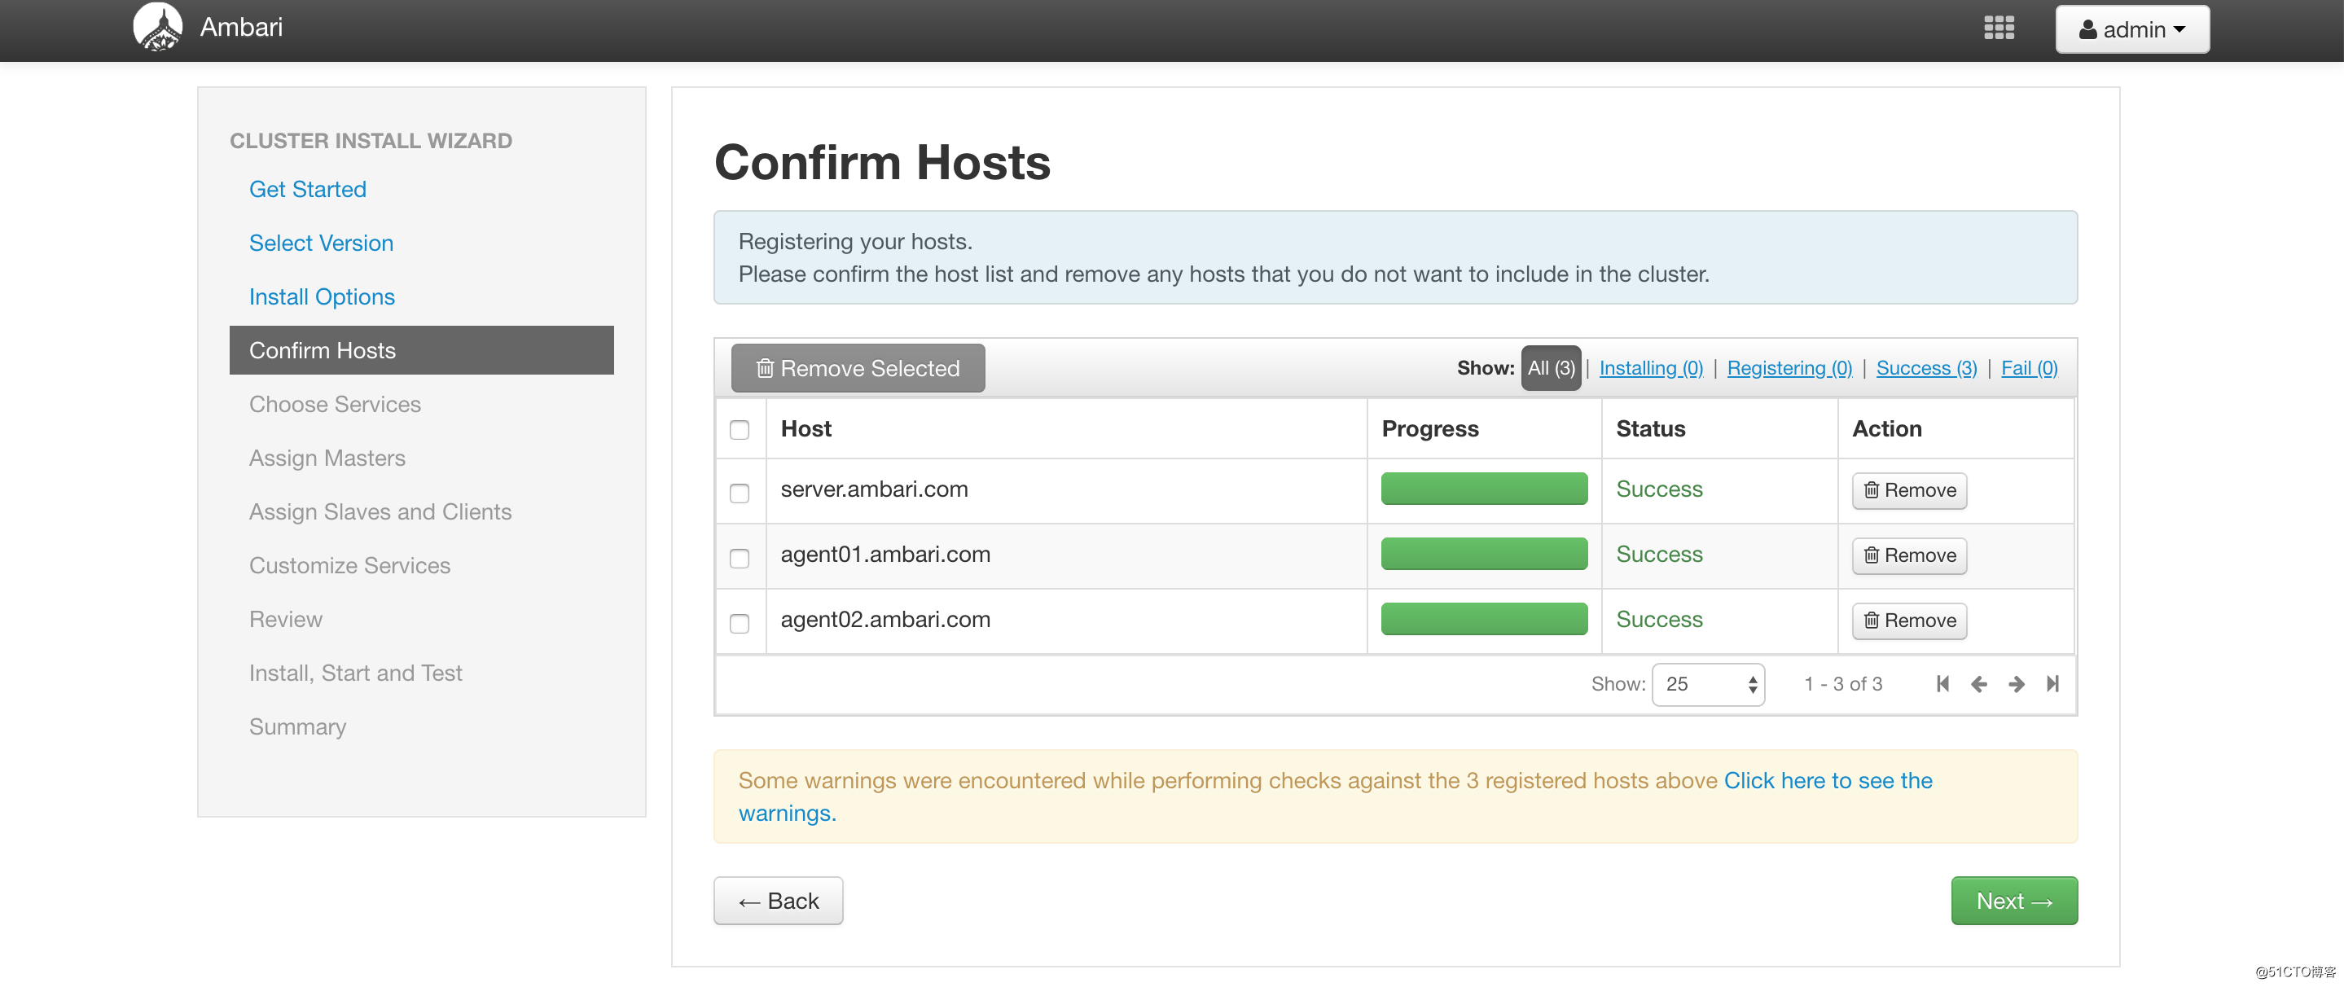Screen dimensions: 2344x987
Task: Toggle the select-all hosts checkbox
Action: (740, 429)
